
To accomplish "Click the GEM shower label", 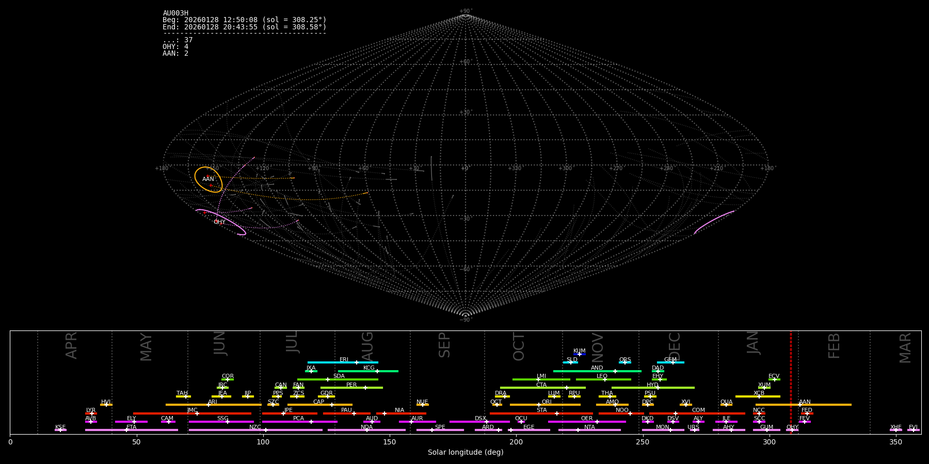I will [x=670, y=360].
